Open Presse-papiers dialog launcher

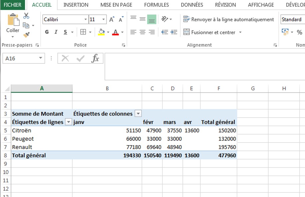pos(37,45)
